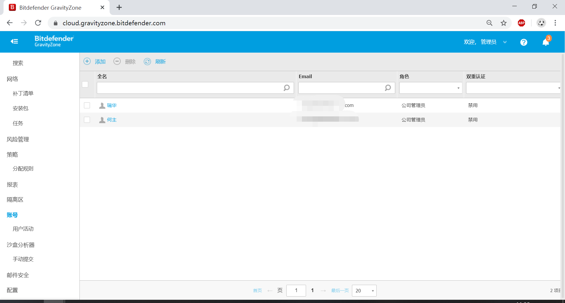Check the box for the 瑞华 row

tap(87, 105)
